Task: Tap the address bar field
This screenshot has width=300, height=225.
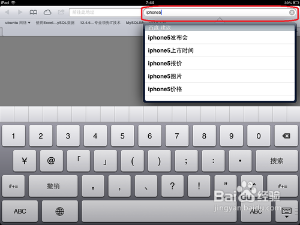Action: tap(105, 13)
